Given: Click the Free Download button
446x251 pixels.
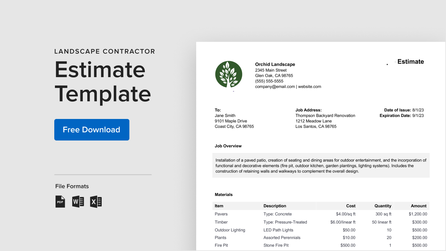Looking at the screenshot, I should [x=92, y=130].
